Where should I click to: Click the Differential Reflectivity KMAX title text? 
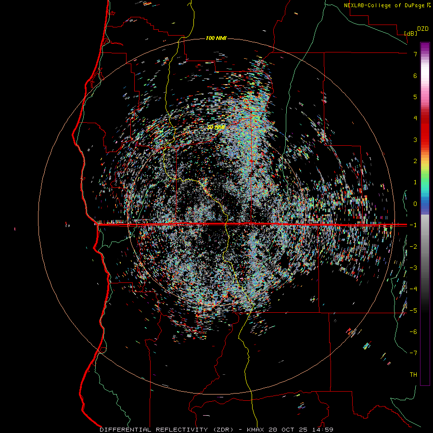click(x=216, y=430)
